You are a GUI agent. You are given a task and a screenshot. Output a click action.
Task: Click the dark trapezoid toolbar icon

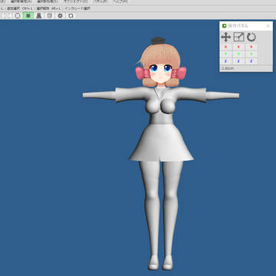pyautogui.click(x=39, y=15)
